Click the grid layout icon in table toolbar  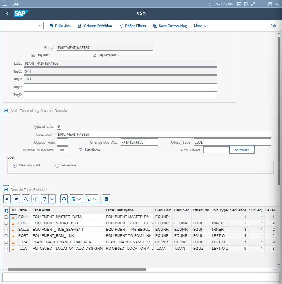(x=107, y=198)
